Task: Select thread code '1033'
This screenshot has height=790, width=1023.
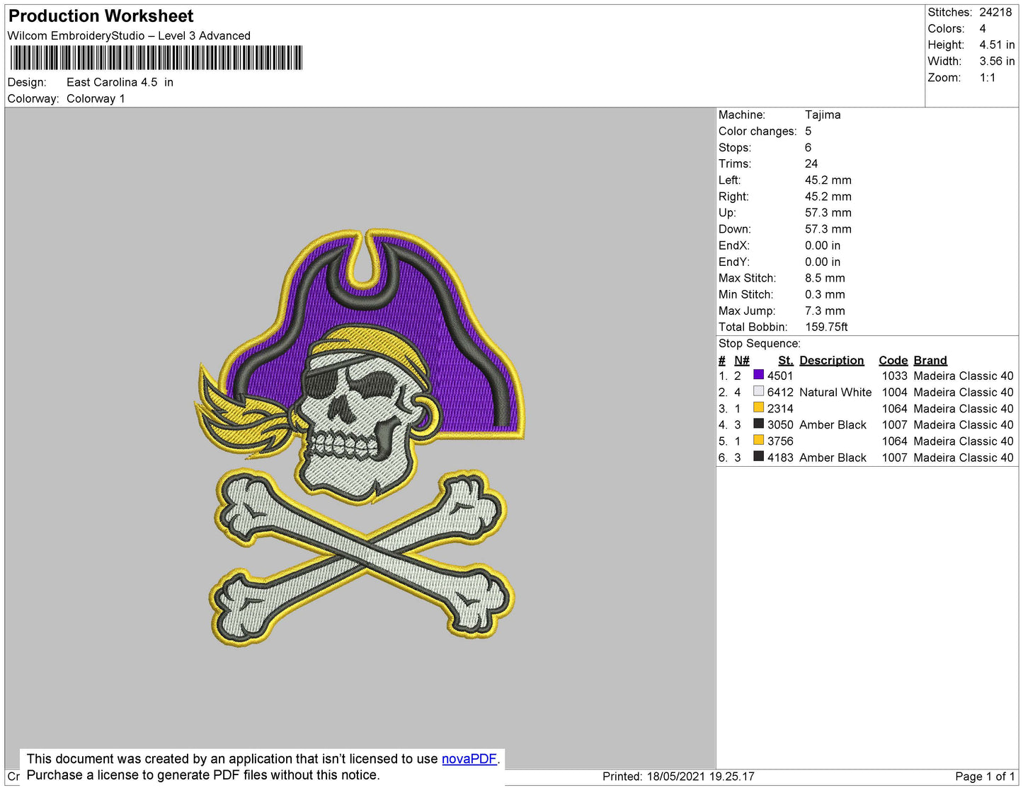Action: [894, 376]
